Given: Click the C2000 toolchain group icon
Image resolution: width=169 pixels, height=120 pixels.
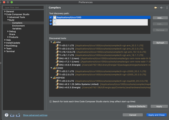Looking at the screenshot, I should (x=54, y=68).
